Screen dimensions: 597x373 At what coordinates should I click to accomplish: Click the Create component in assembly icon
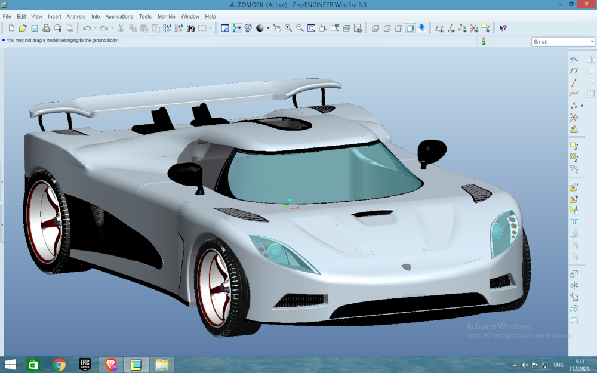[574, 198]
